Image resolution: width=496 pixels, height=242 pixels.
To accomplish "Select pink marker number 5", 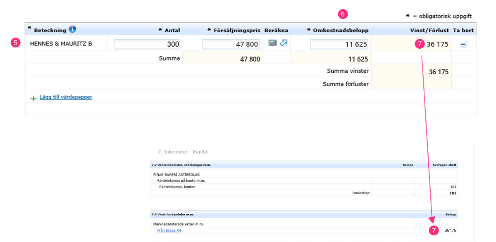I will point(15,43).
